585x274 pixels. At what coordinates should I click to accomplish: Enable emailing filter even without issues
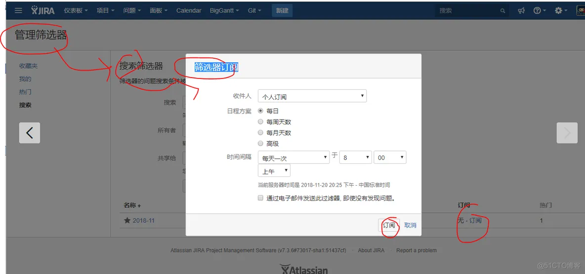tap(261, 198)
